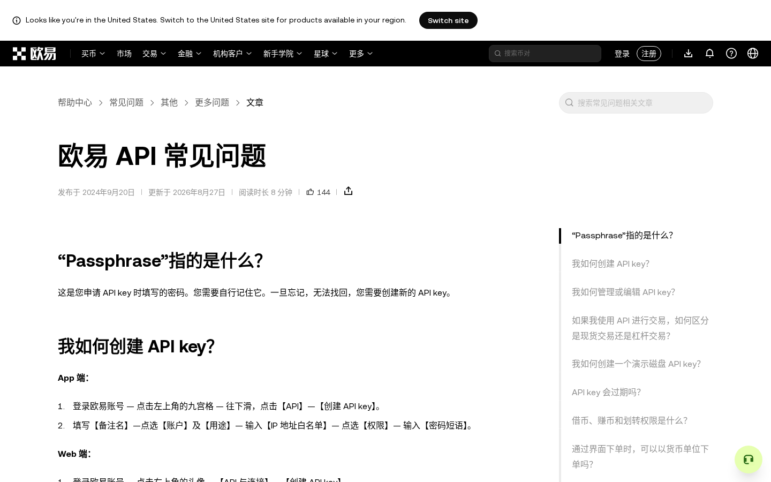Click the OKX logo in the navbar
771x482 pixels.
pos(34,54)
